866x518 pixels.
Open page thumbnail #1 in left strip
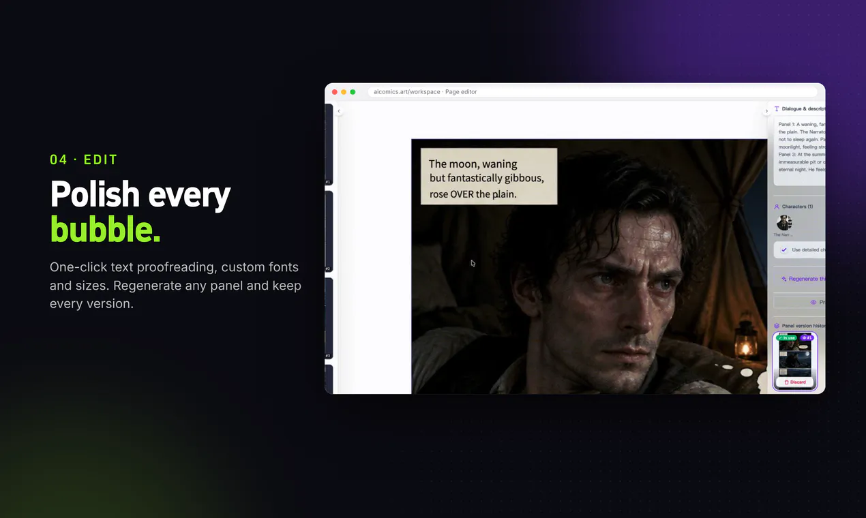tap(329, 144)
